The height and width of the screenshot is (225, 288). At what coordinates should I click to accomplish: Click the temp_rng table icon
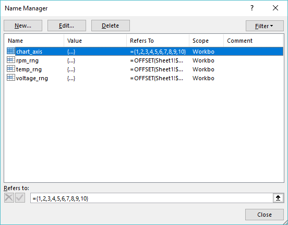pyautogui.click(x=11, y=69)
